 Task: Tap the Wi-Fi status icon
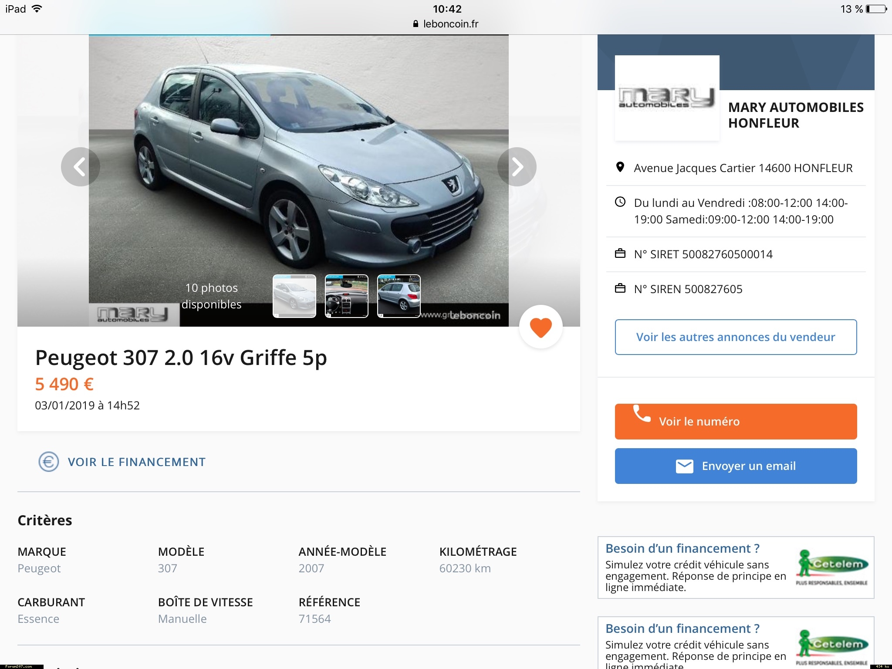click(x=37, y=9)
